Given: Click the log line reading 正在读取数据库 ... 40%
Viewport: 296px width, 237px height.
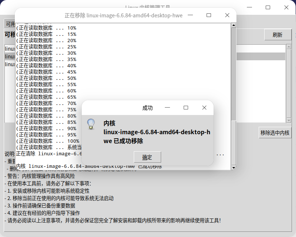Looking at the screenshot, I should [46, 66].
